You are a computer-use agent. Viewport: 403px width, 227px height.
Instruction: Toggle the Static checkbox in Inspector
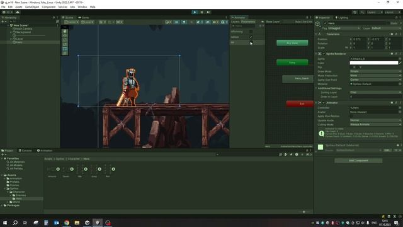(388, 23)
